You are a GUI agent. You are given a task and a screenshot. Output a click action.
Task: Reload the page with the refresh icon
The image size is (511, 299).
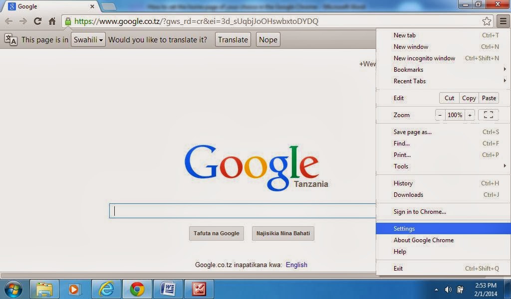(37, 21)
